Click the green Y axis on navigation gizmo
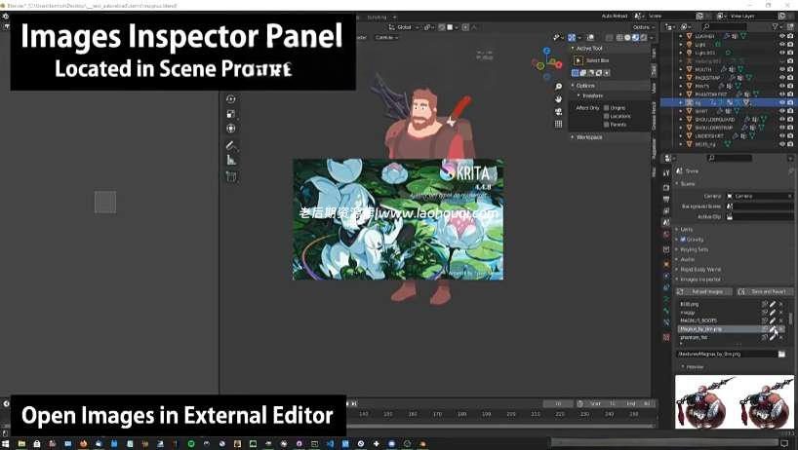 [540, 66]
